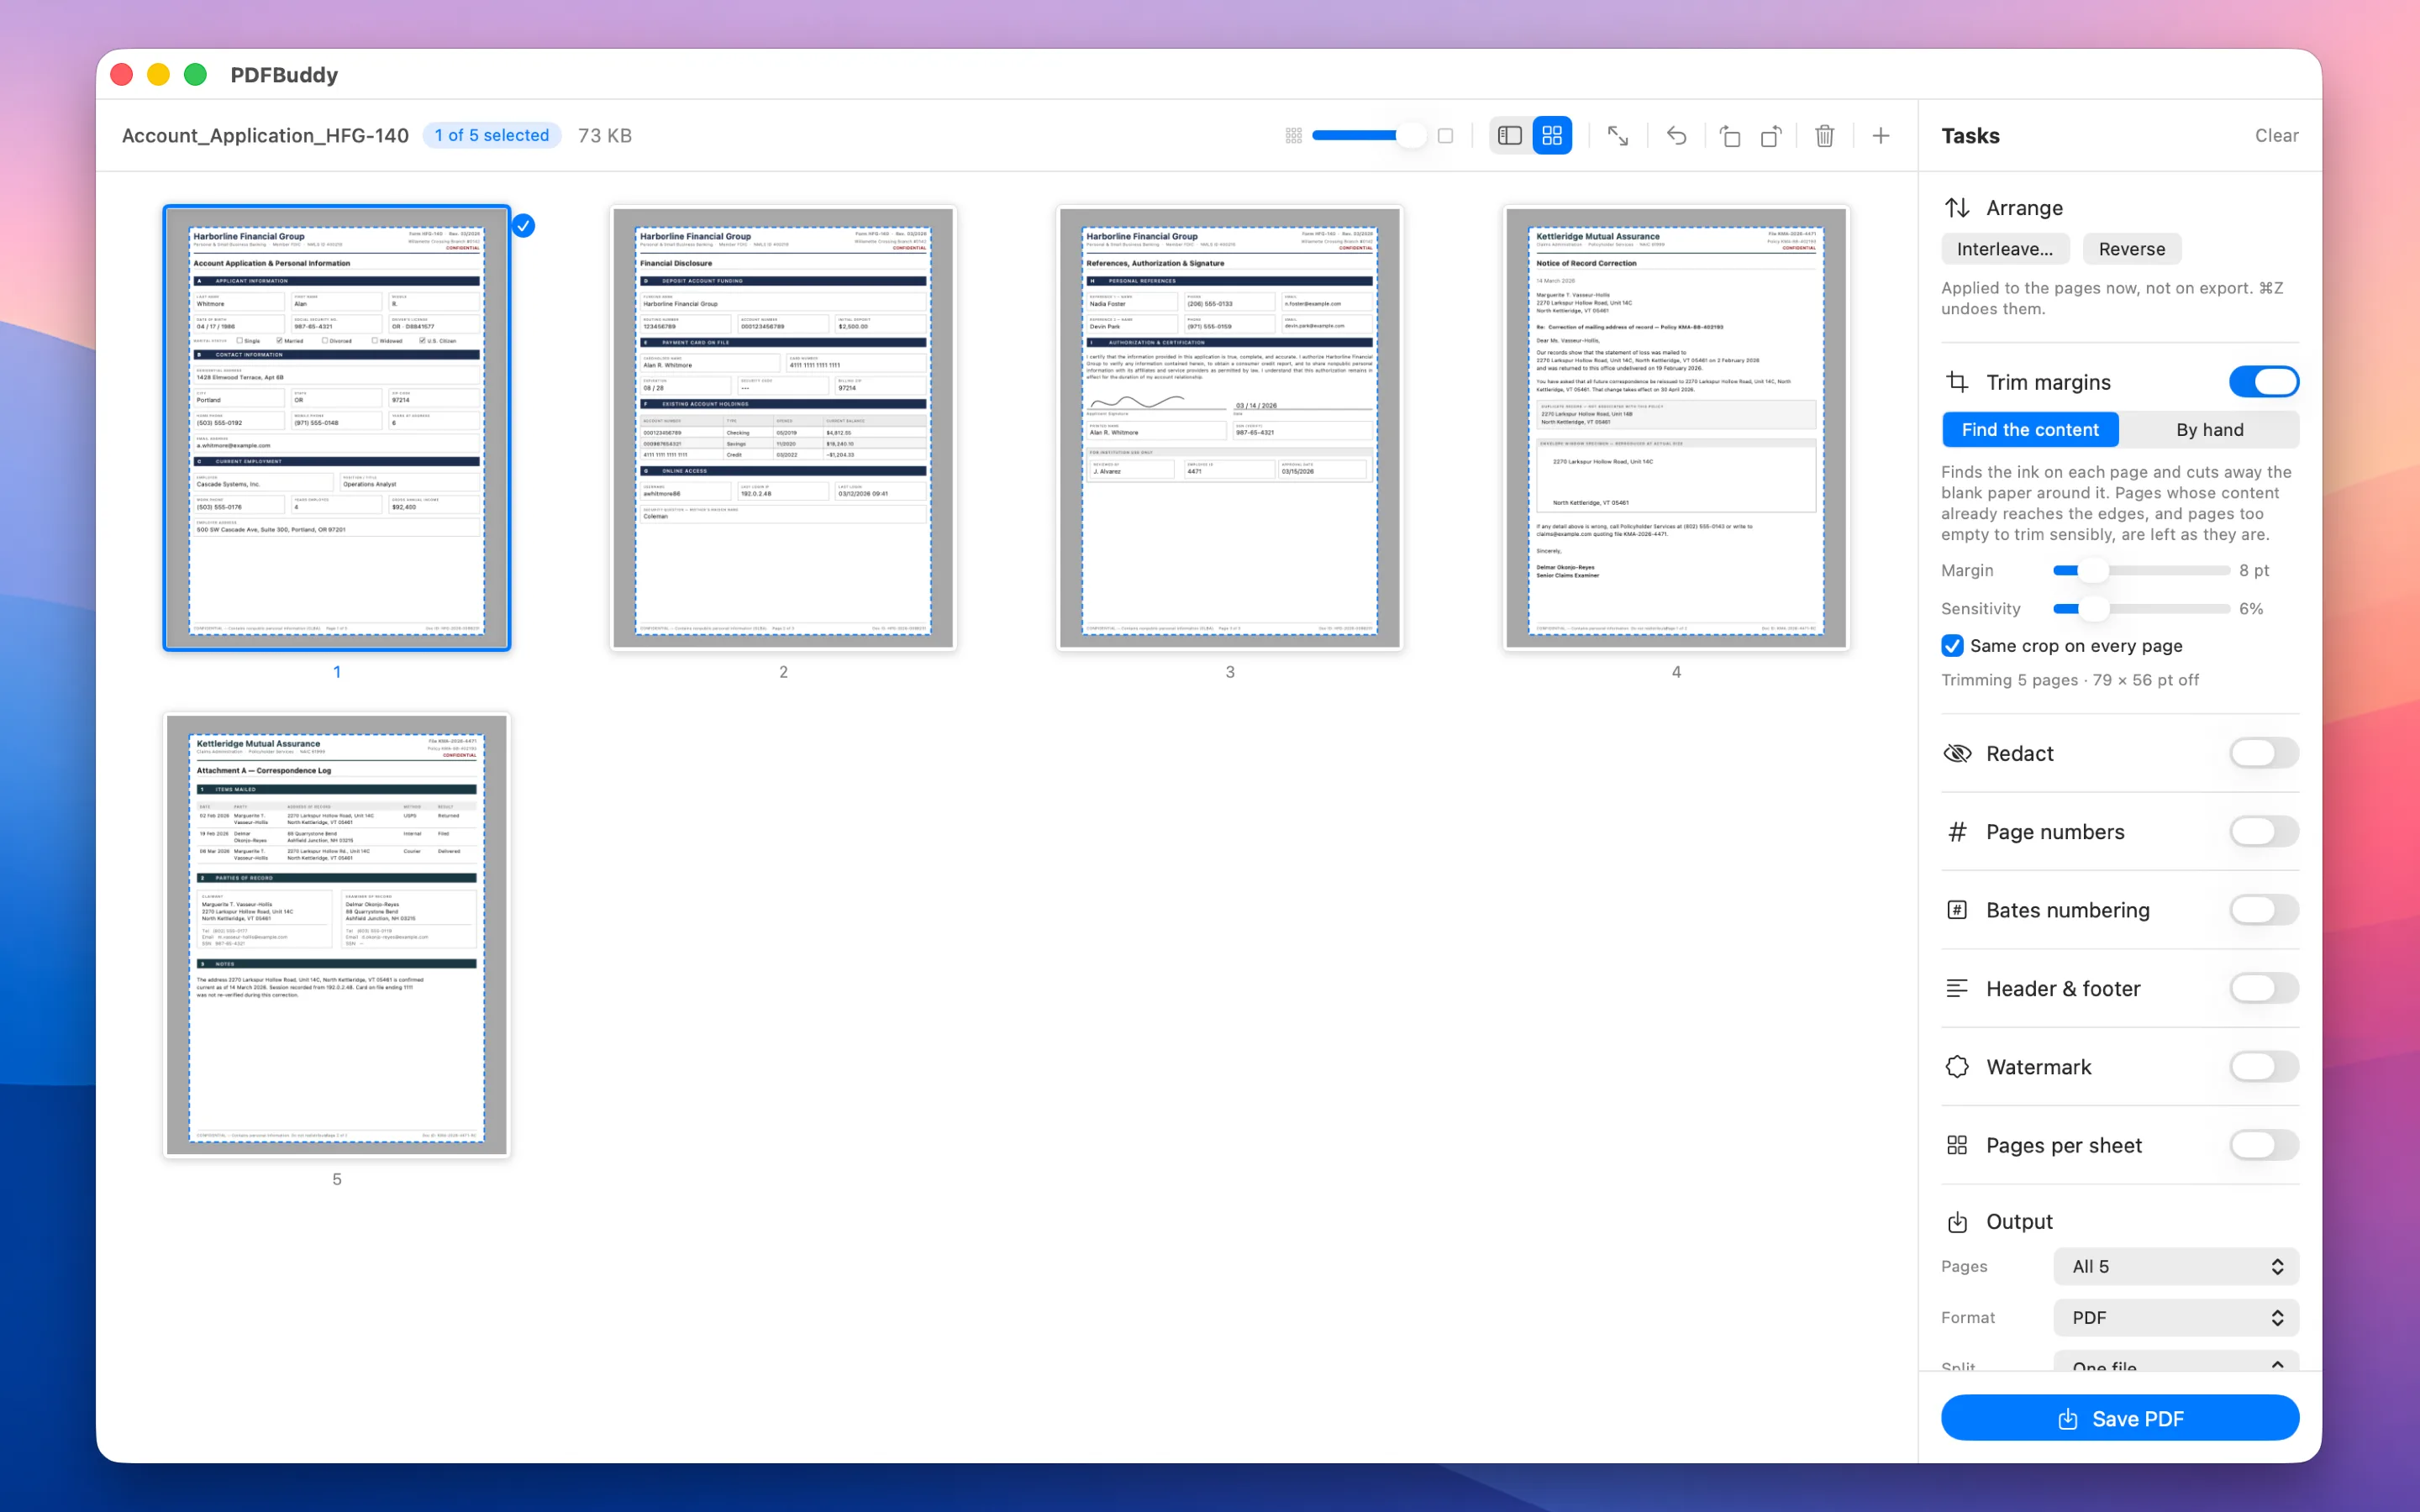
Task: Click the Save PDF button
Action: 2119,1418
